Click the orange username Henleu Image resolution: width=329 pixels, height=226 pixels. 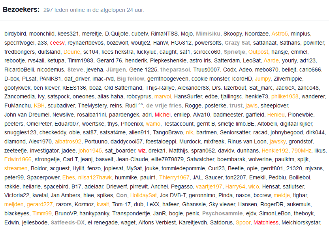click(276, 115)
